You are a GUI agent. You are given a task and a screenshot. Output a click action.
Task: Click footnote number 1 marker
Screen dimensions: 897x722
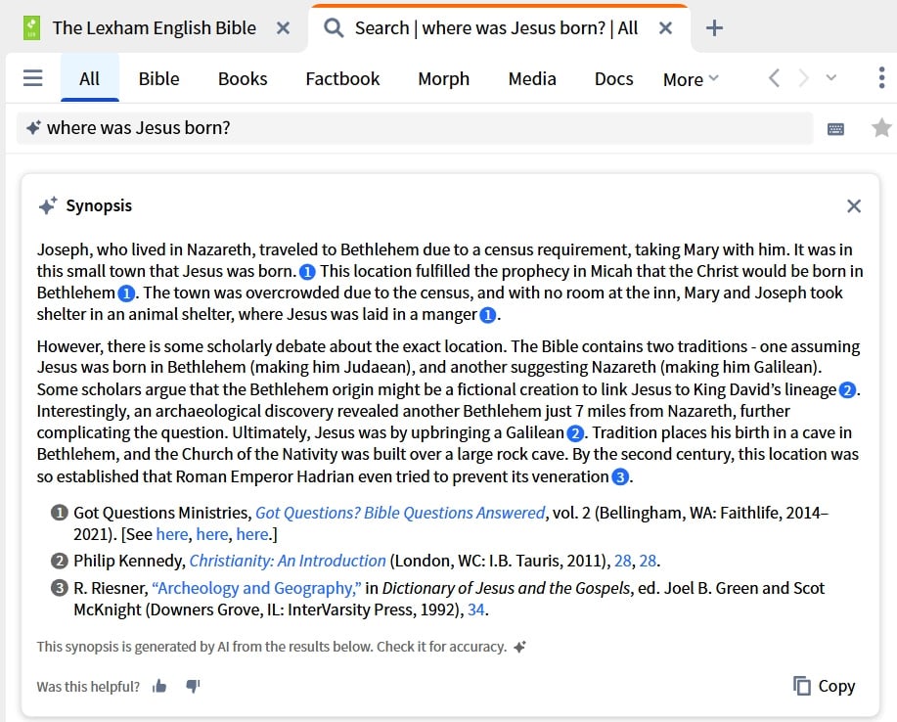coord(59,512)
